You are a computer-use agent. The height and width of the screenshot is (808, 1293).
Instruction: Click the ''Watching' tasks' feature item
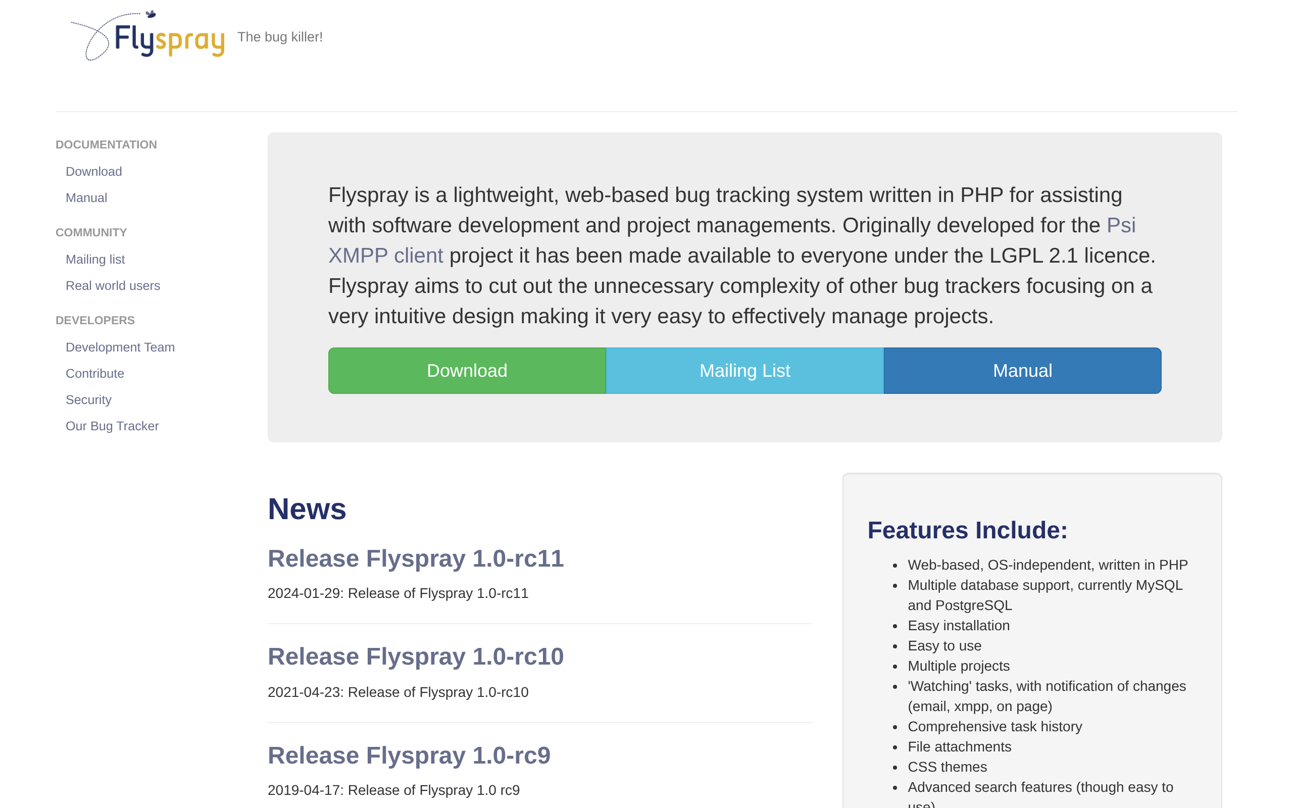click(1047, 696)
